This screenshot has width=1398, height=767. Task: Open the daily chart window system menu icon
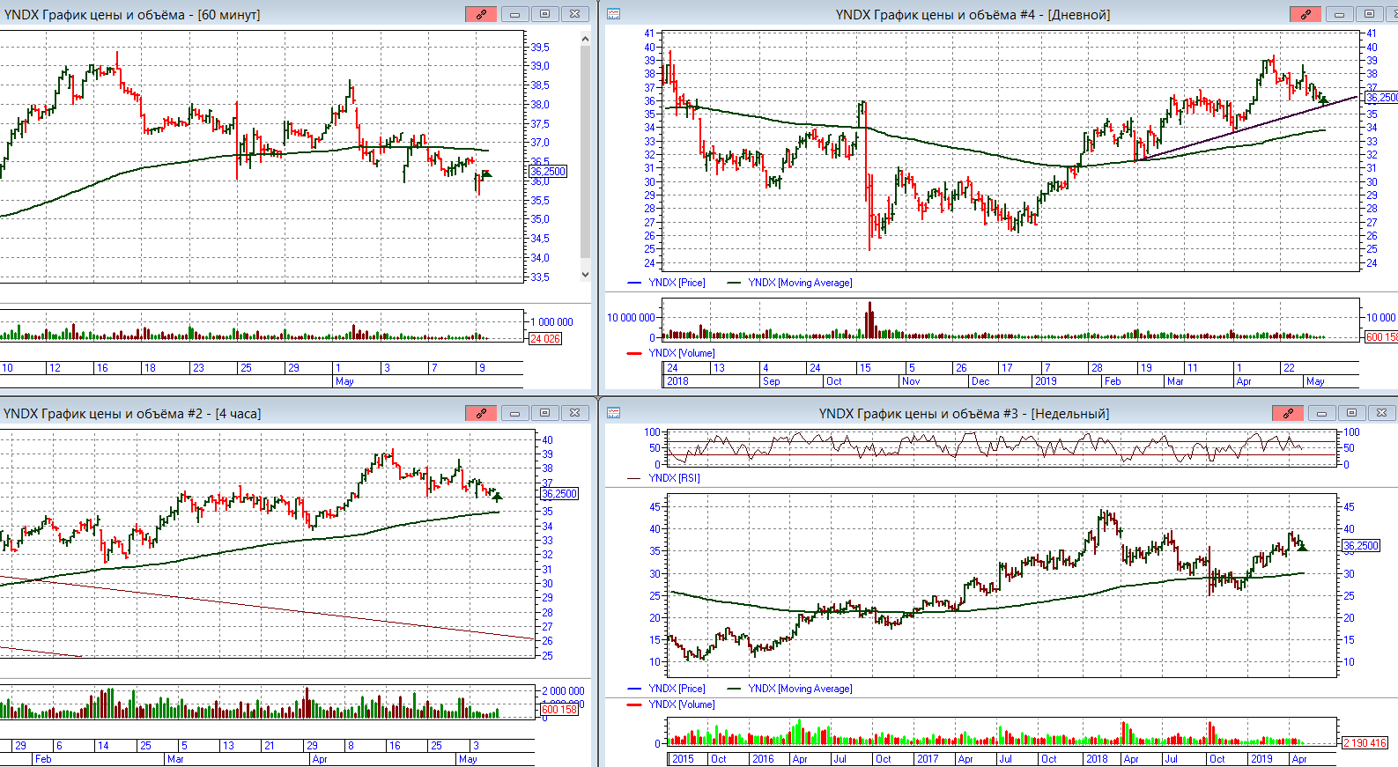(x=614, y=14)
